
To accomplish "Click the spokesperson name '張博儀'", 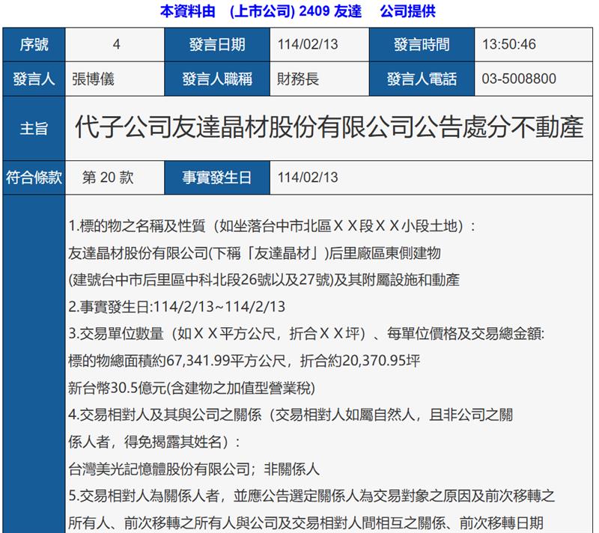I will coord(93,79).
